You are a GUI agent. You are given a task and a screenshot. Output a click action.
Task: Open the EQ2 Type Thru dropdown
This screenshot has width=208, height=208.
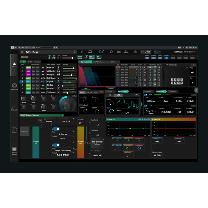click(x=179, y=141)
